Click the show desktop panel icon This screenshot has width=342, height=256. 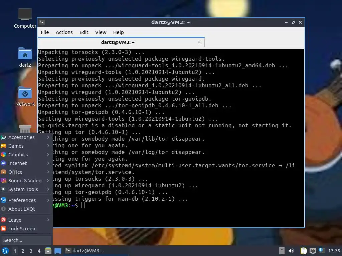57,251
